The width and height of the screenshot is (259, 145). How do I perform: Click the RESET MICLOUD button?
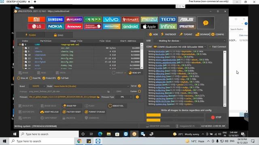point(49,112)
